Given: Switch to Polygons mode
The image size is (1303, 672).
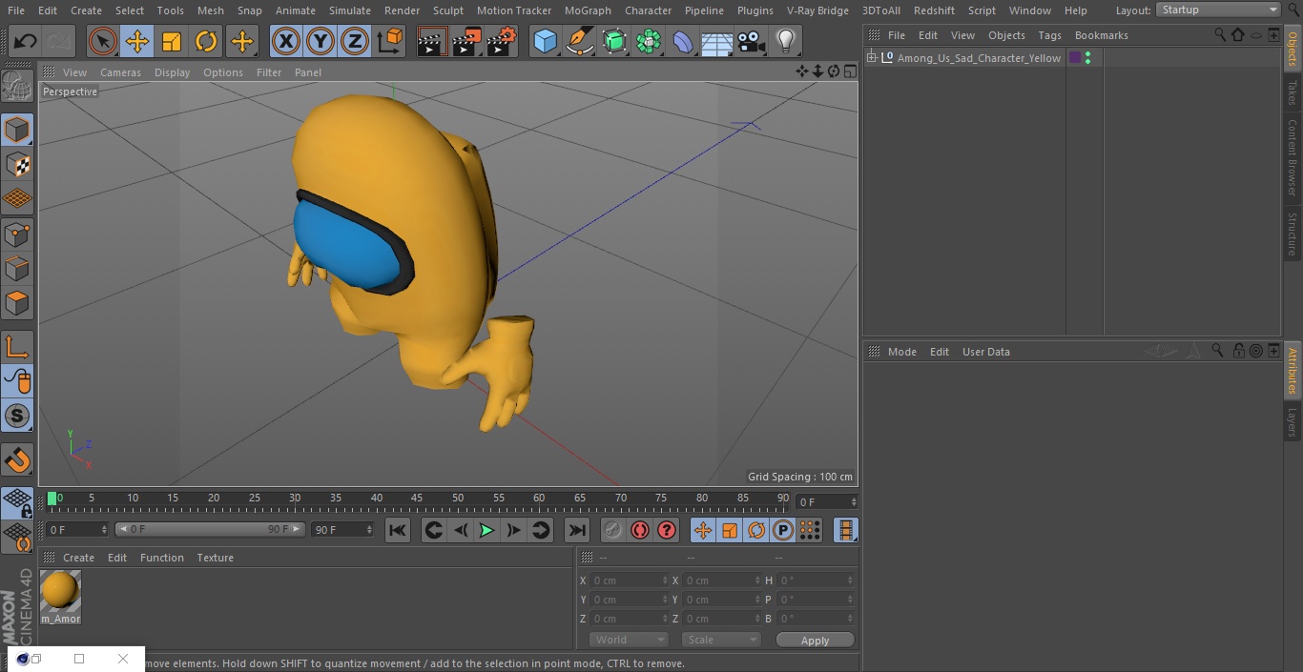Looking at the screenshot, I should (17, 303).
